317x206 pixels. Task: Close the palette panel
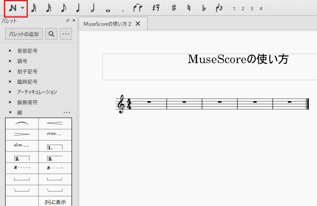point(74,20)
